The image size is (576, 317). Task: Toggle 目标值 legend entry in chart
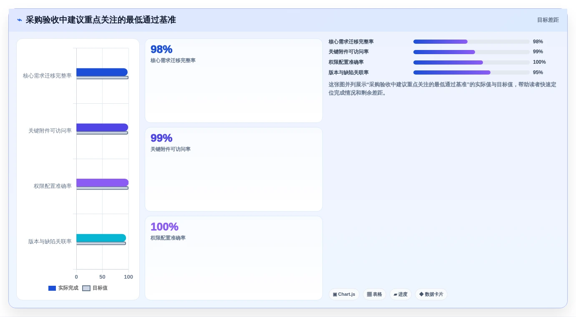point(95,288)
